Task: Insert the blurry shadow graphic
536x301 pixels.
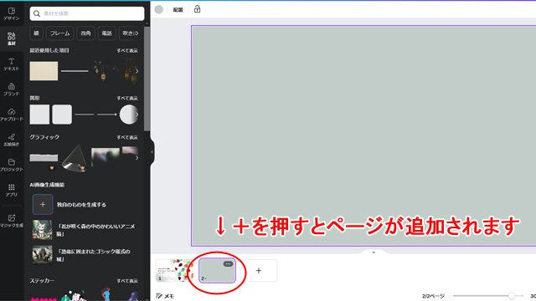Action: click(x=106, y=157)
